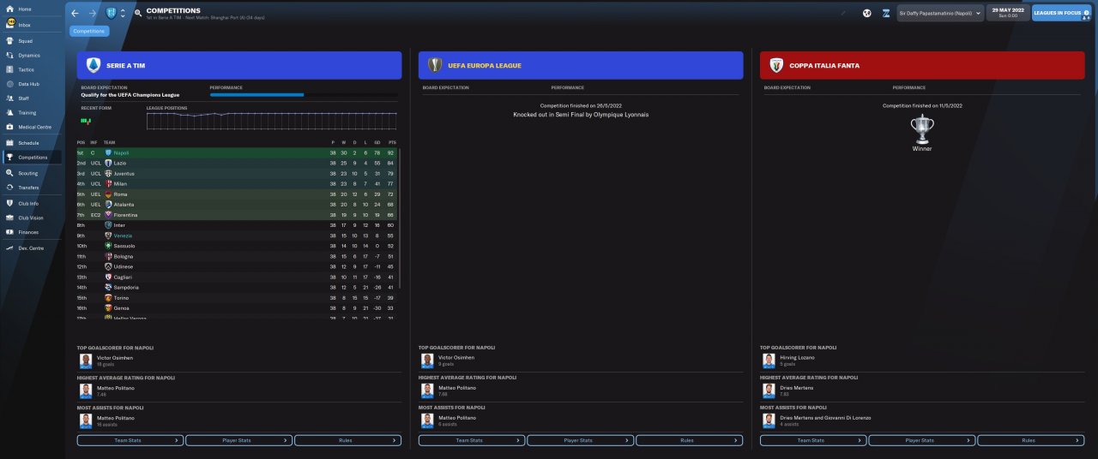Open Schedule from the sidebar

(x=30, y=143)
